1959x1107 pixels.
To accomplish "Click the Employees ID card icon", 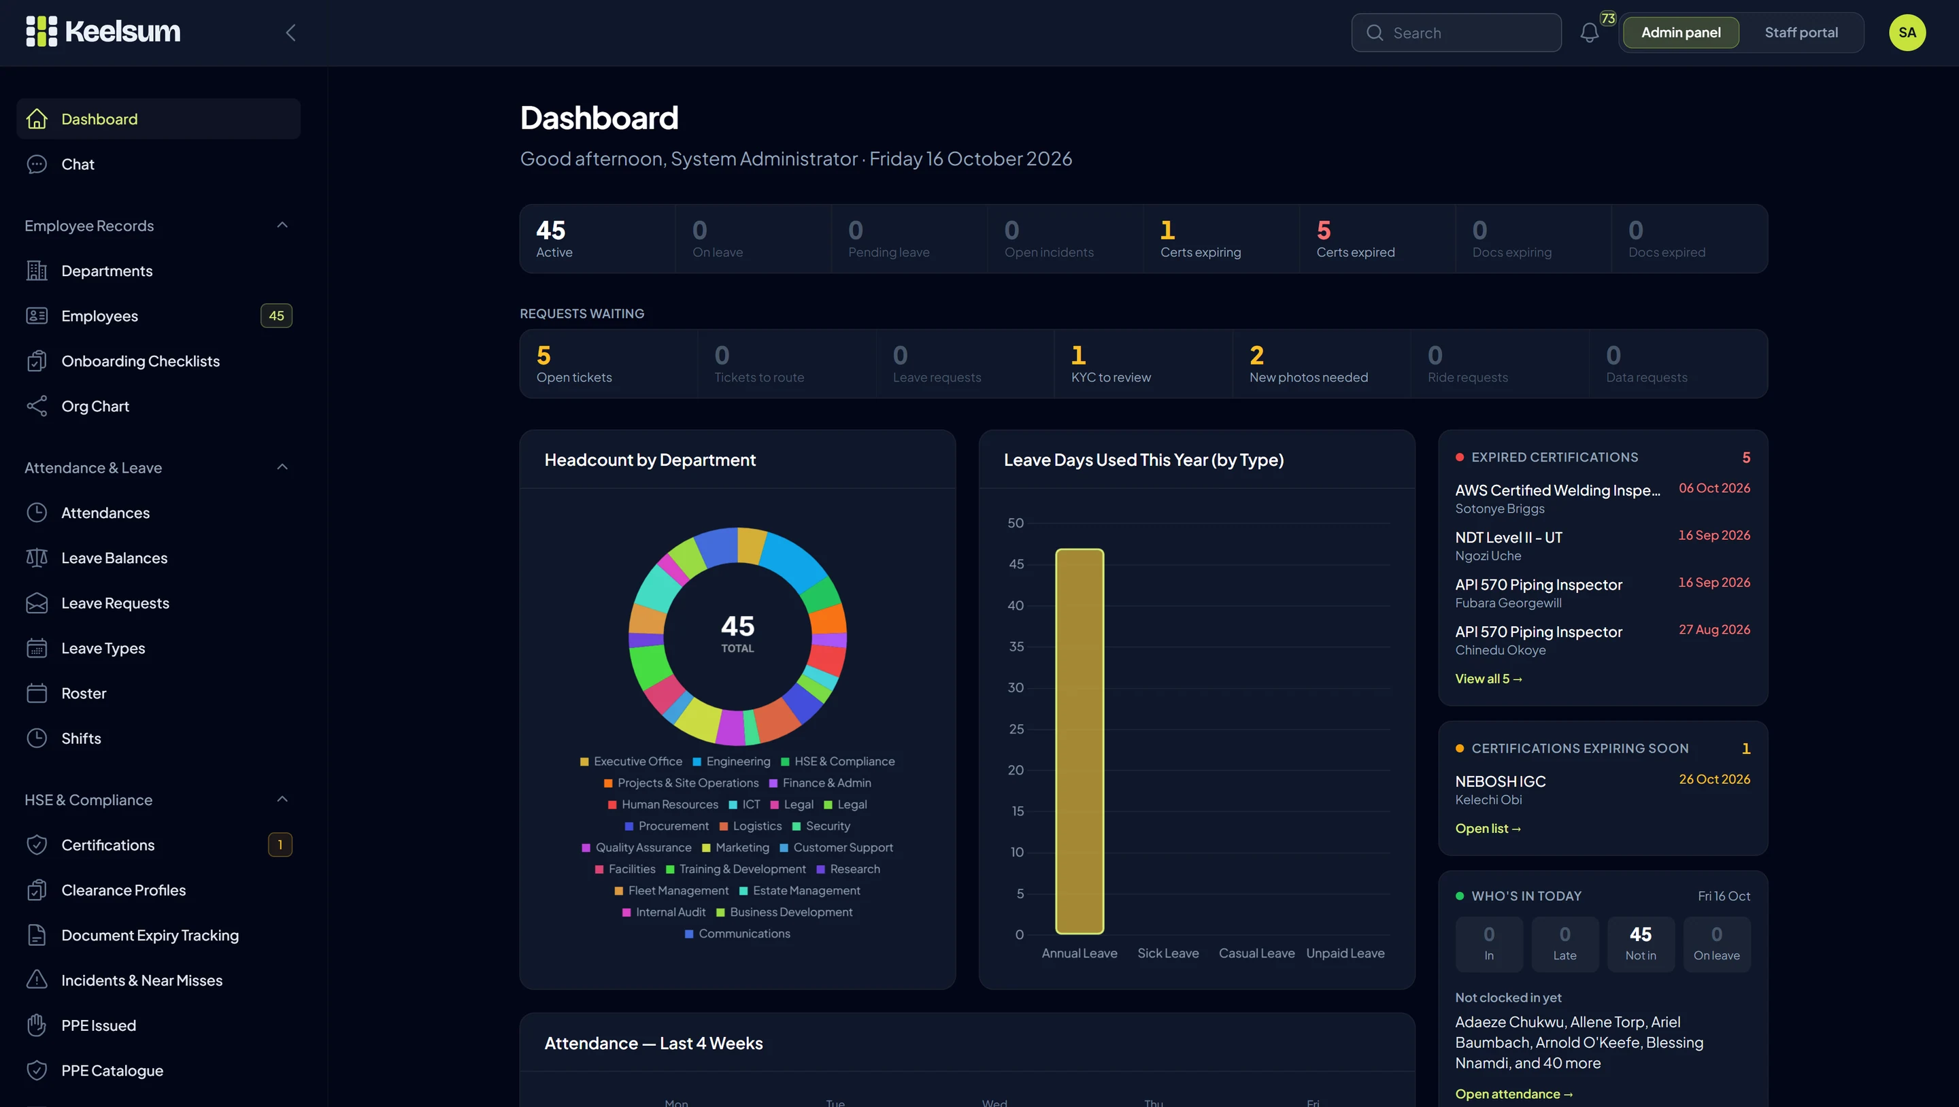I will tap(37, 316).
